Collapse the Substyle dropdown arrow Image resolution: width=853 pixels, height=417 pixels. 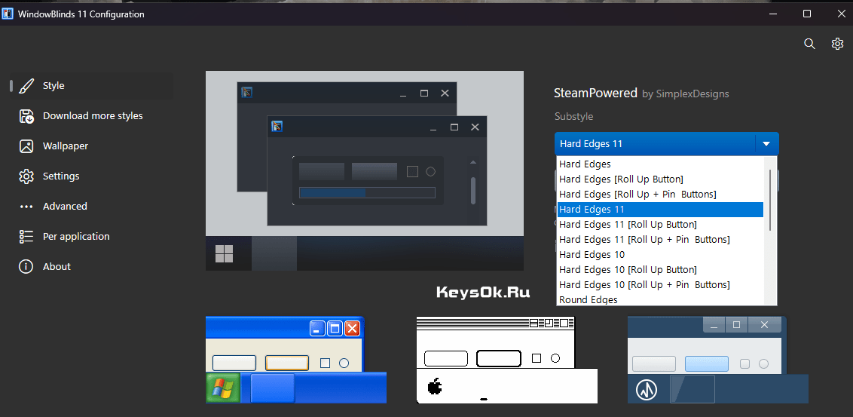766,144
